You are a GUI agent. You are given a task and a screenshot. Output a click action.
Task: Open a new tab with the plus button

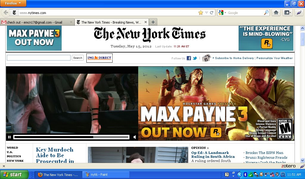click(x=153, y=22)
